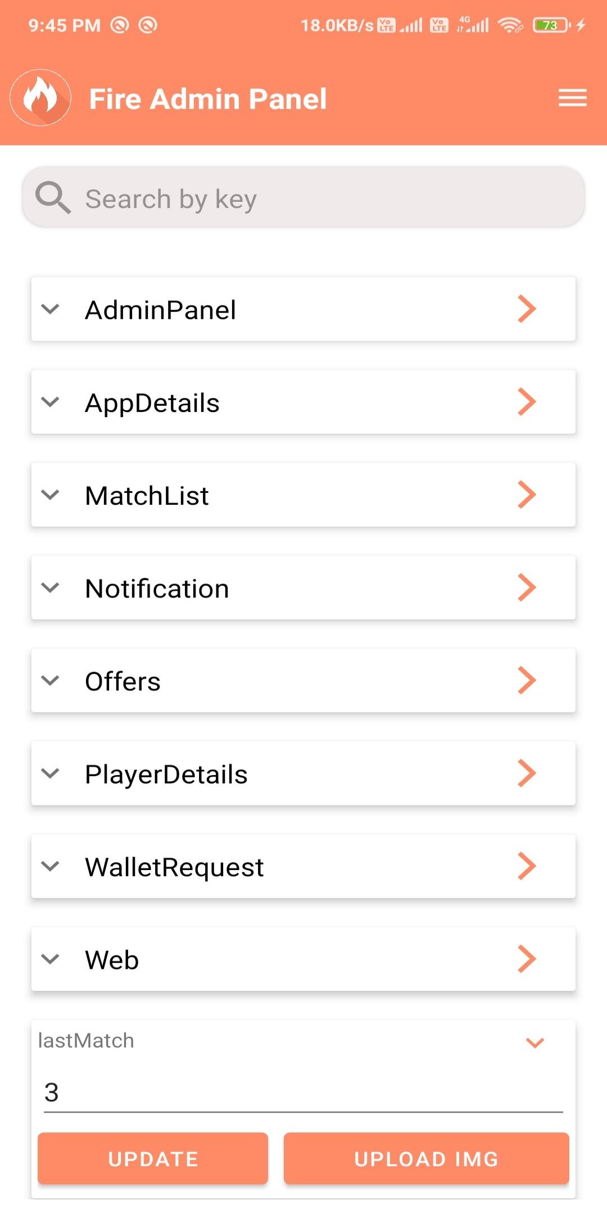Open Offers using the orange arrow
This screenshot has width=607, height=1214.
527,680
